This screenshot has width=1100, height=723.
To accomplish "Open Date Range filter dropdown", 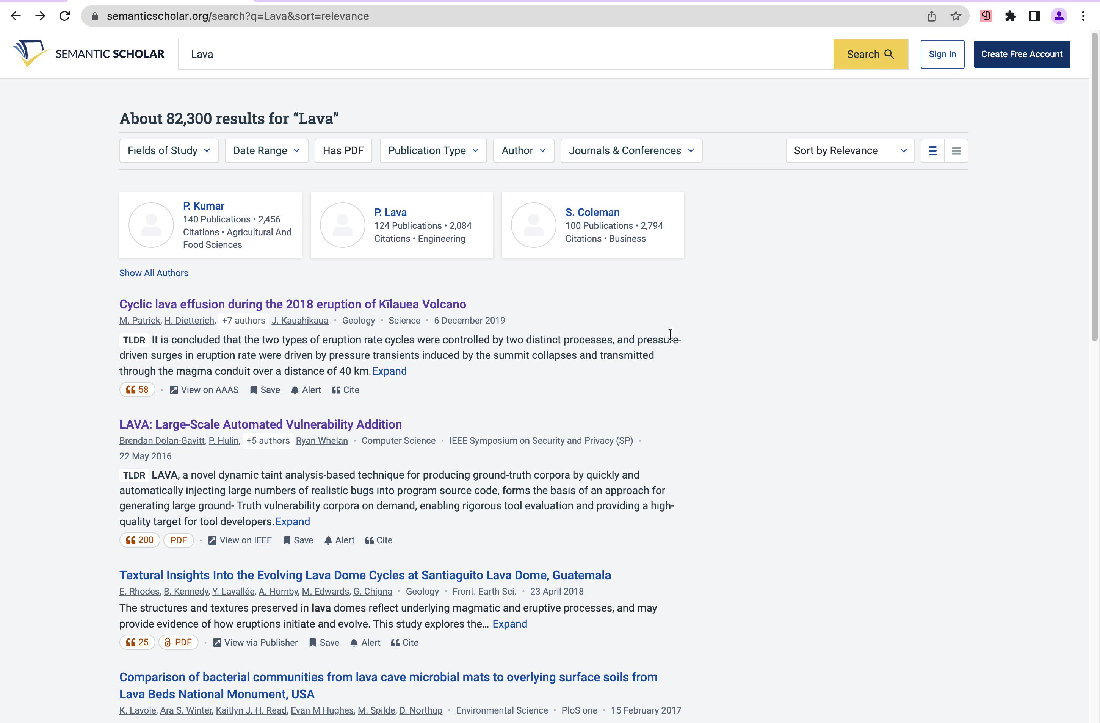I will [x=266, y=150].
